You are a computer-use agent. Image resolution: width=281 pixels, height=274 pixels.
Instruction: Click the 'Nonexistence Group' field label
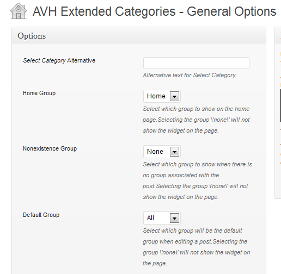(x=50, y=148)
